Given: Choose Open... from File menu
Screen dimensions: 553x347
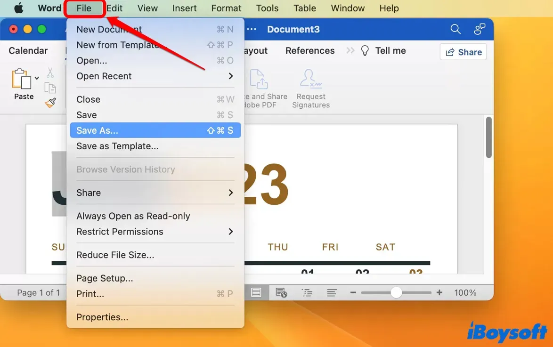Looking at the screenshot, I should tap(155, 60).
